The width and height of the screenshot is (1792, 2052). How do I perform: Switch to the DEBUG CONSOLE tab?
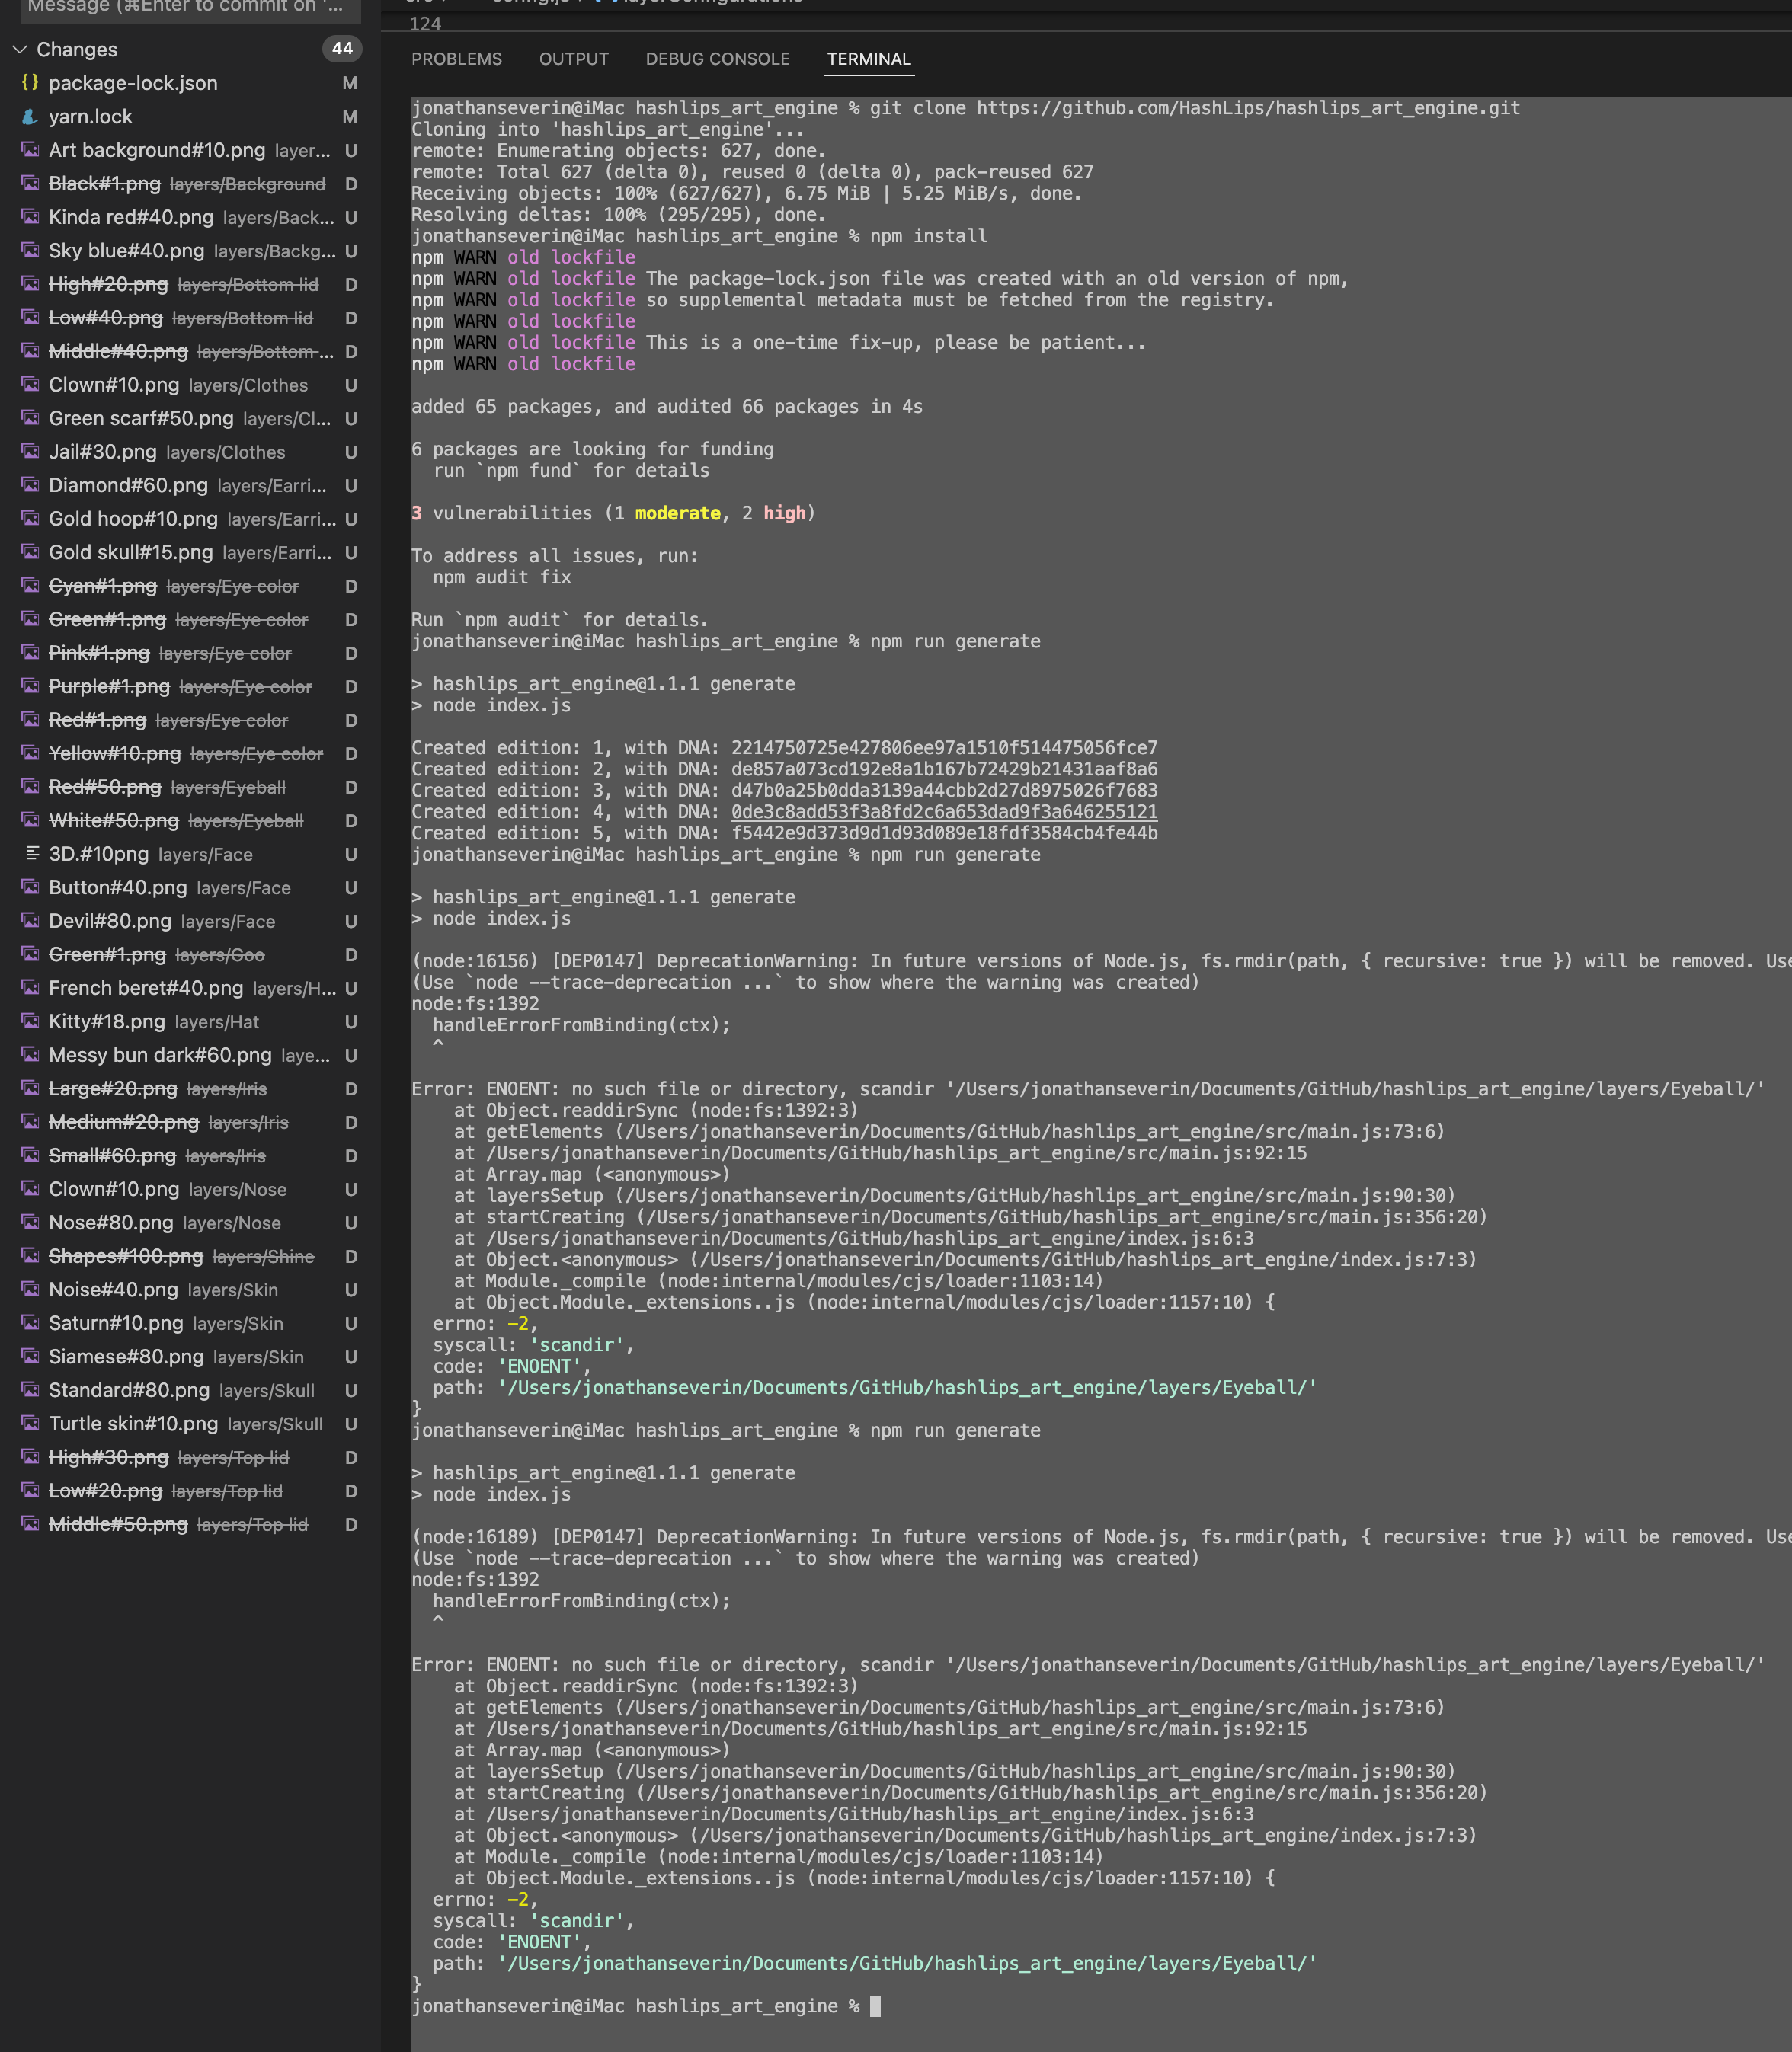[x=717, y=59]
